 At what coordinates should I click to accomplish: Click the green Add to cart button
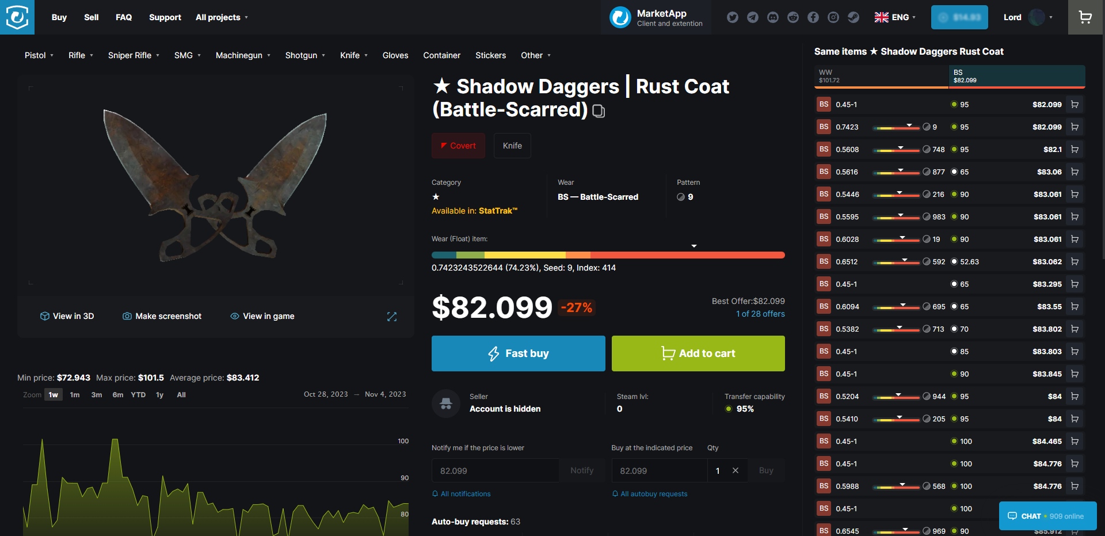[x=698, y=353]
